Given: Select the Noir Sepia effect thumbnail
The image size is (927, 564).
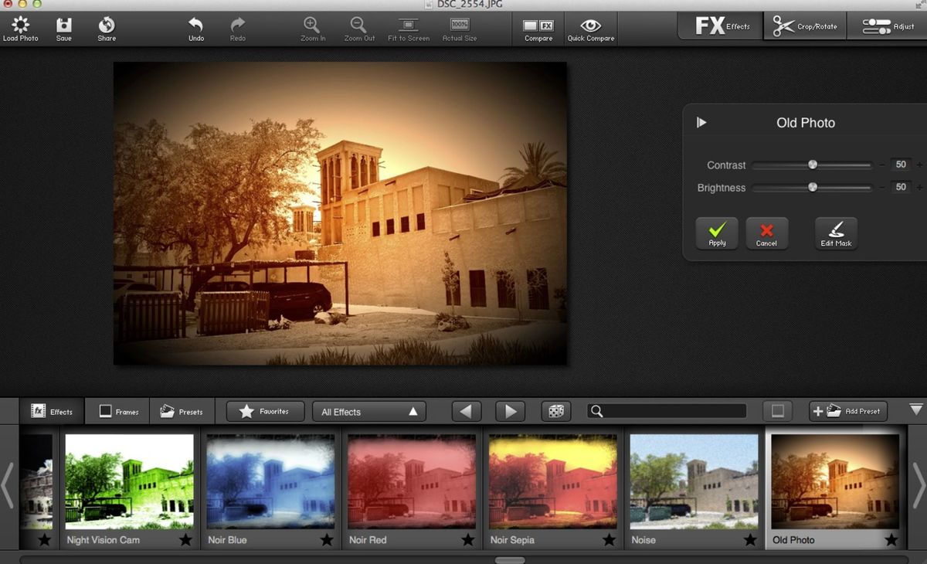Looking at the screenshot, I should pyautogui.click(x=553, y=481).
